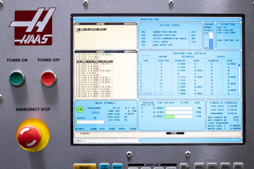The height and width of the screenshot is (169, 254).
Task: Click tool 5 length wear value 0.0040
Action: (x=198, y=77)
